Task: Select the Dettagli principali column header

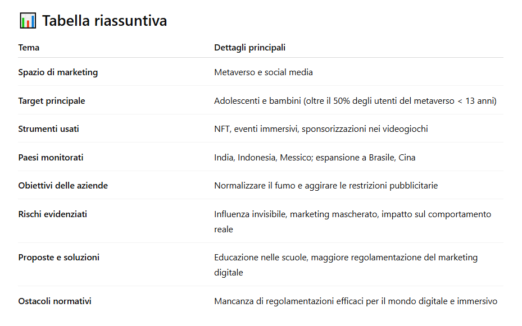Action: click(249, 48)
